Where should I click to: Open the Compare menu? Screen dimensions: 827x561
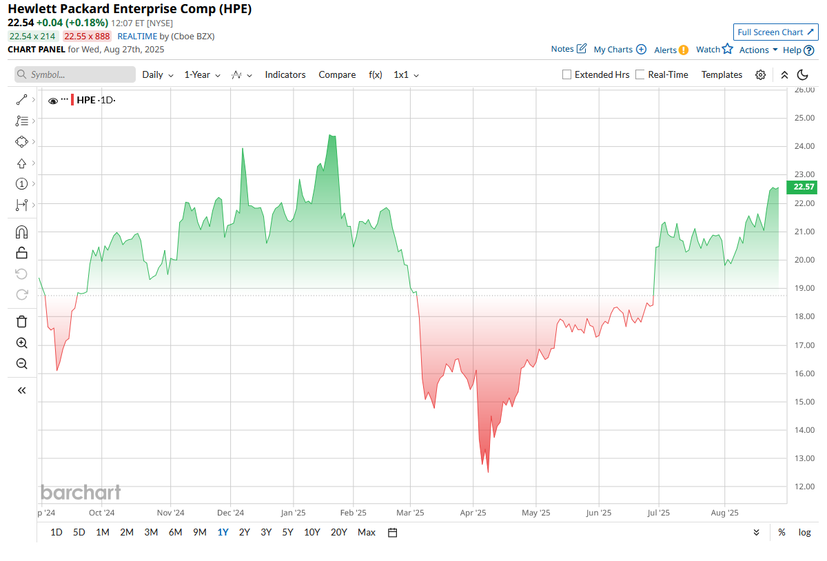(x=337, y=74)
